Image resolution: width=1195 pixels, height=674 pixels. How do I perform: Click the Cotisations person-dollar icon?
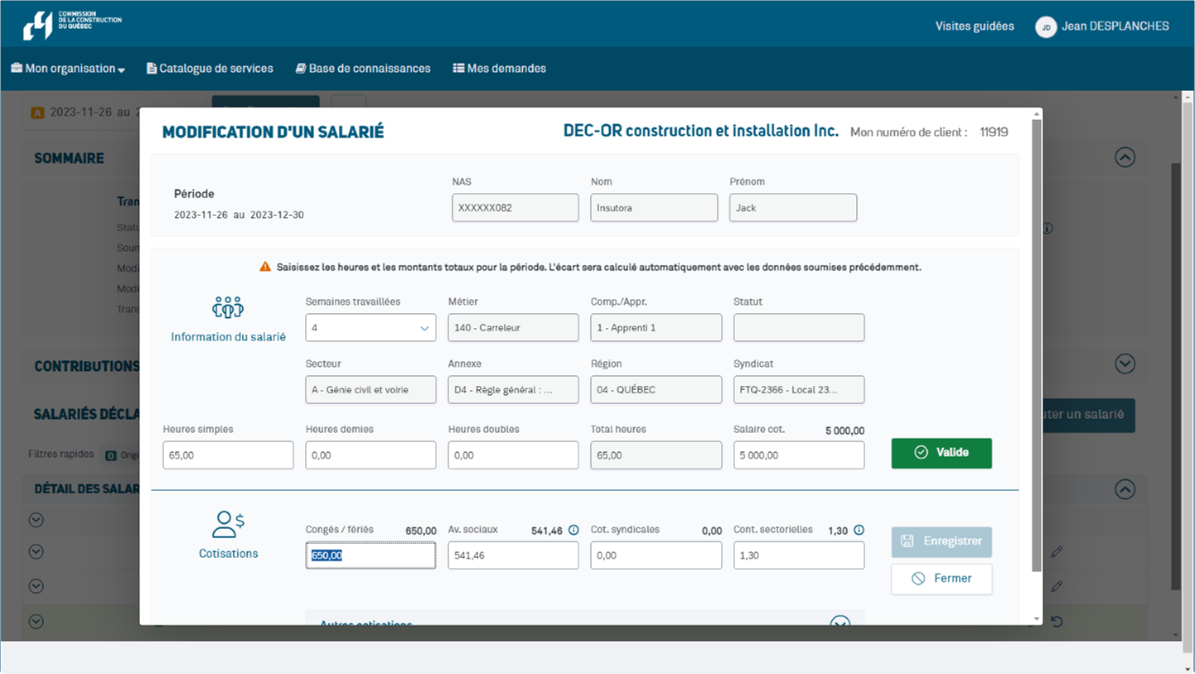click(228, 525)
